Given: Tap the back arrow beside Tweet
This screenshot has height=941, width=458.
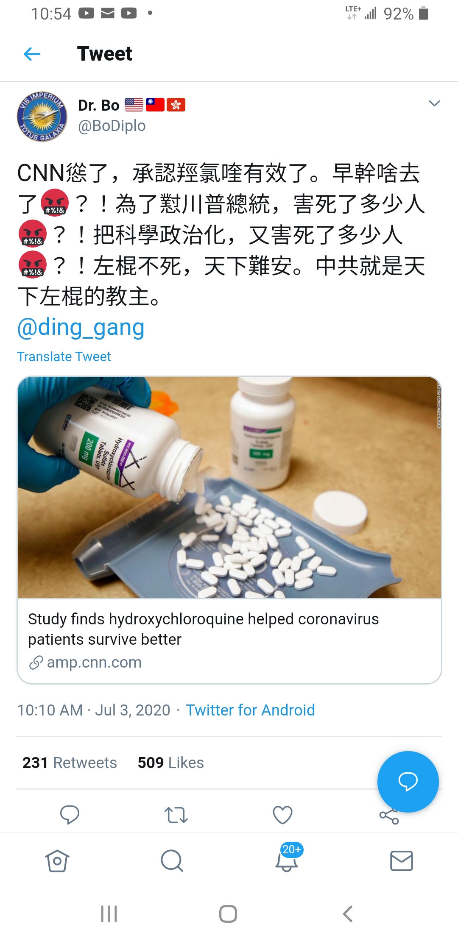Looking at the screenshot, I should (32, 54).
